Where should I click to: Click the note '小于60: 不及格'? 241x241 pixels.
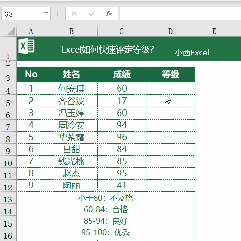[106, 198]
